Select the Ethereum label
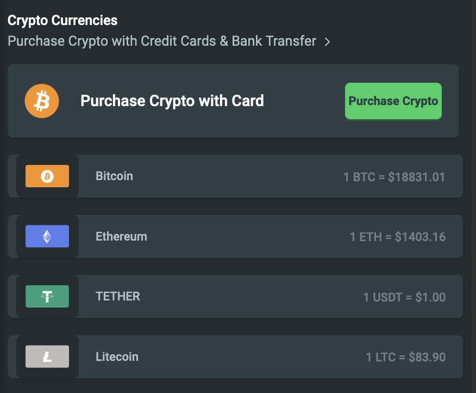This screenshot has height=393, width=476. coord(121,236)
